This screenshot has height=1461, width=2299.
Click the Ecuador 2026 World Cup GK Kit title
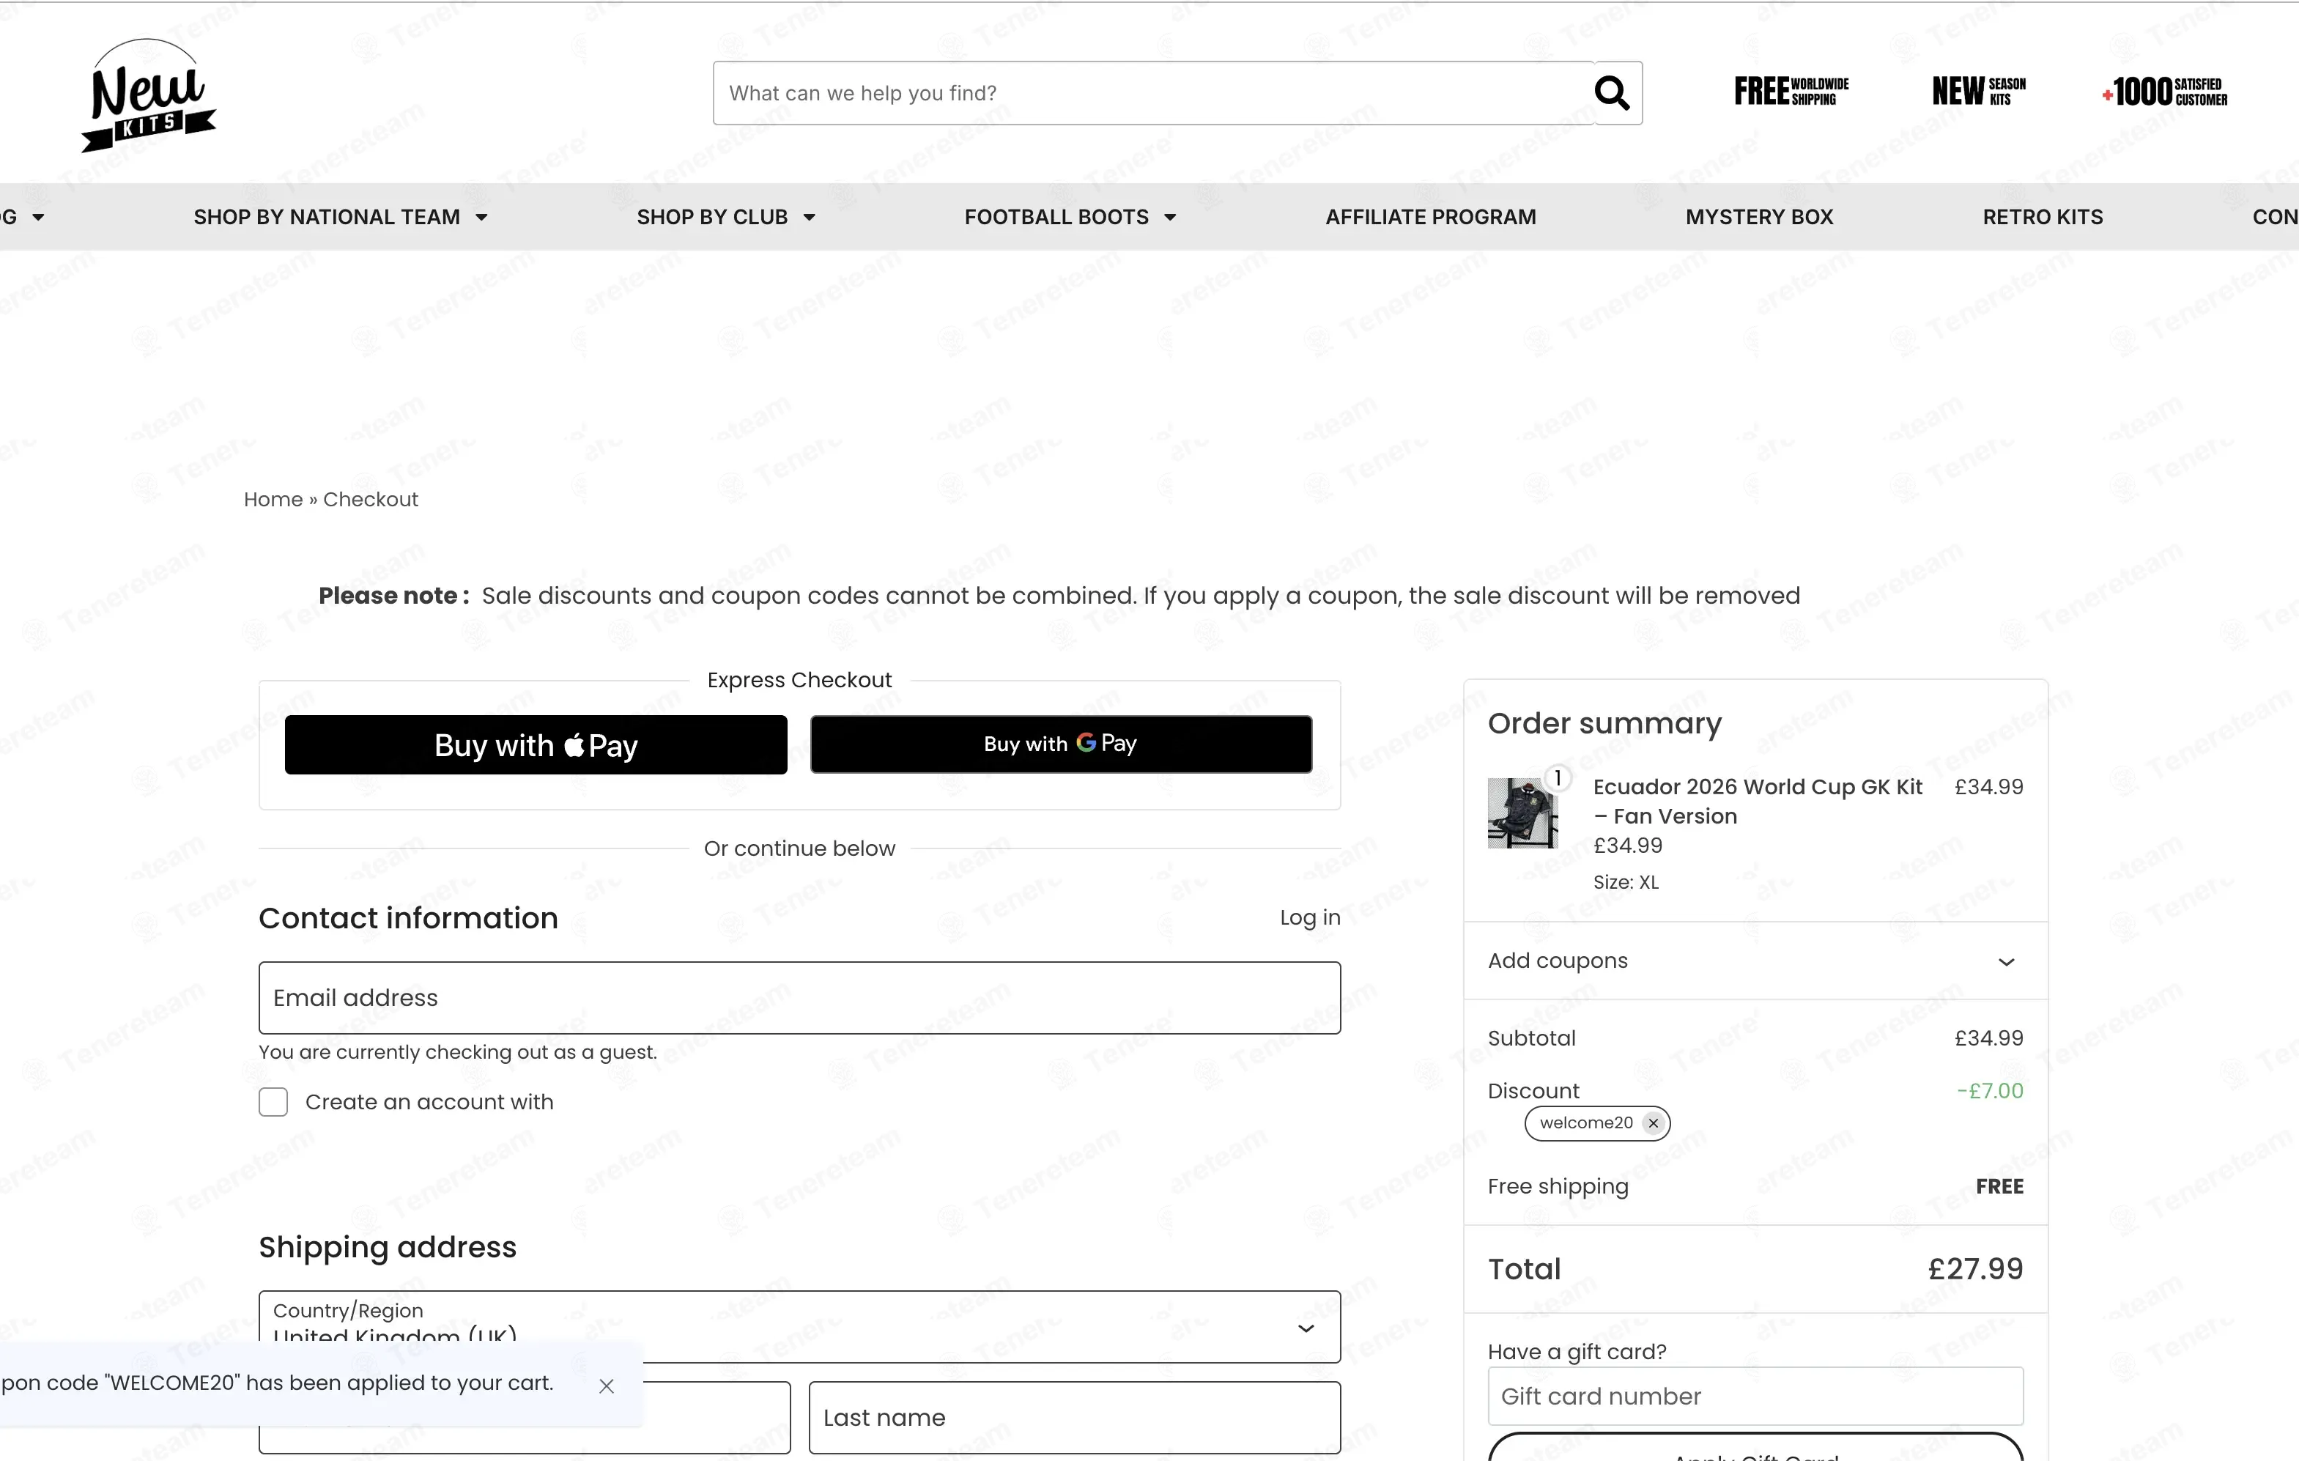click(x=1757, y=801)
